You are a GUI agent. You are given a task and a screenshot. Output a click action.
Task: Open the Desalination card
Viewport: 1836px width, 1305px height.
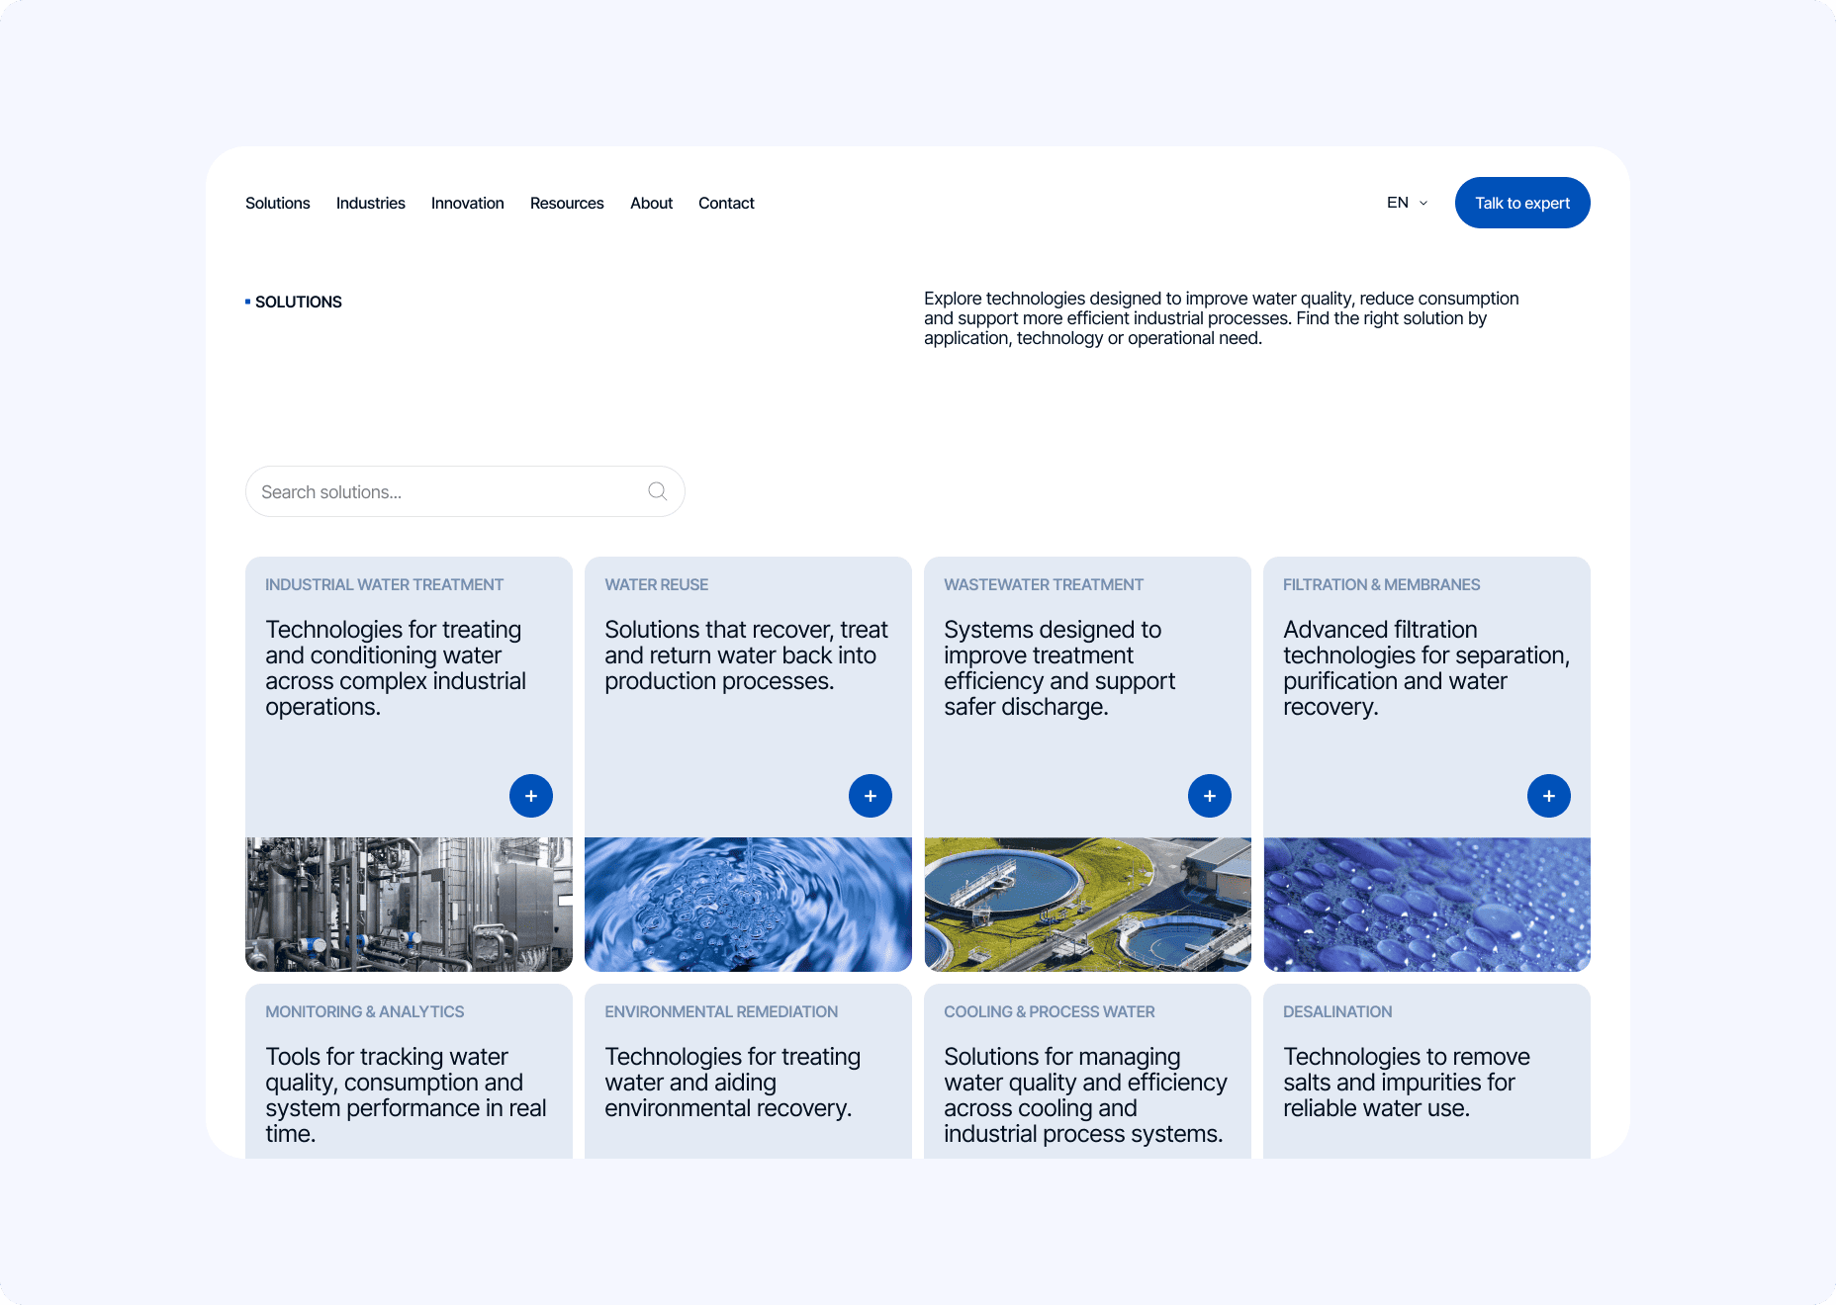1426,1072
